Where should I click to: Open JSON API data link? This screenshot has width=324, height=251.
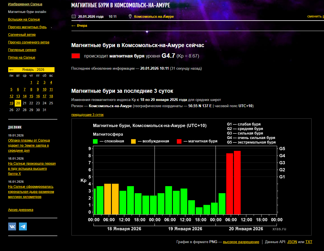[292, 242]
